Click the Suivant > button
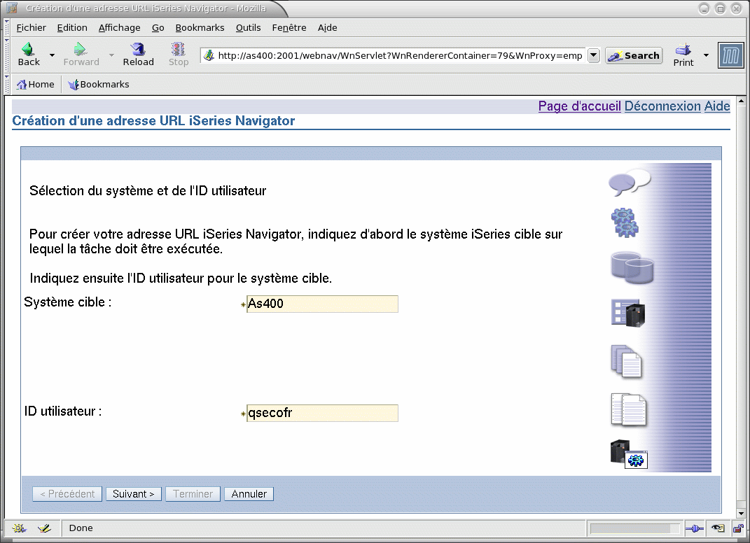The image size is (750, 543). point(134,494)
